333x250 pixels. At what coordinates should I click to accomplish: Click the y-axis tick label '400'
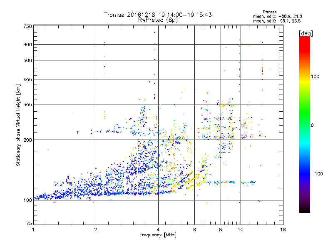point(28,80)
